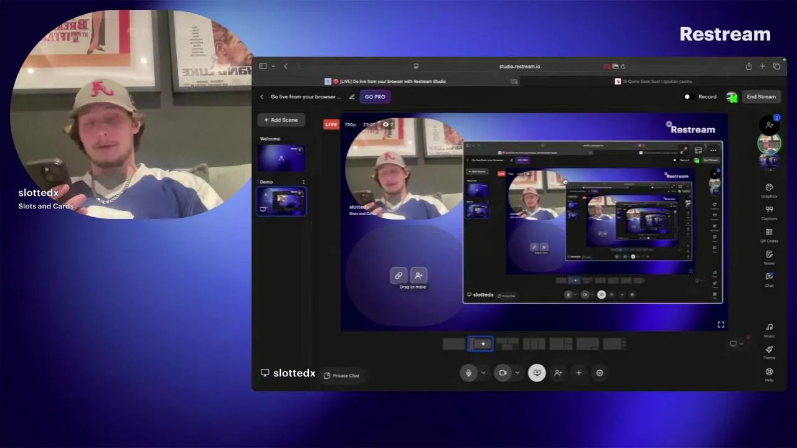Invite a guest from bottom toolbar
Viewport: 797px width, 448px height.
pos(558,373)
